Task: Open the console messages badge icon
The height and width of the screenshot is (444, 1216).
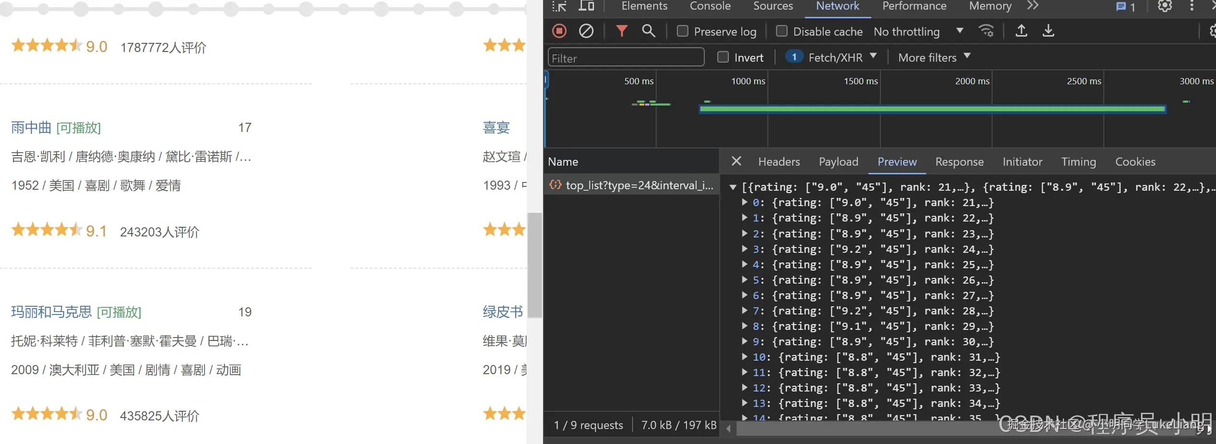Action: 1125,7
